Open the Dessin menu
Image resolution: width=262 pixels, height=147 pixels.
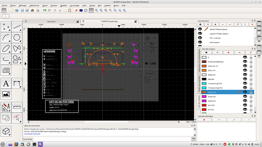coord(45,6)
